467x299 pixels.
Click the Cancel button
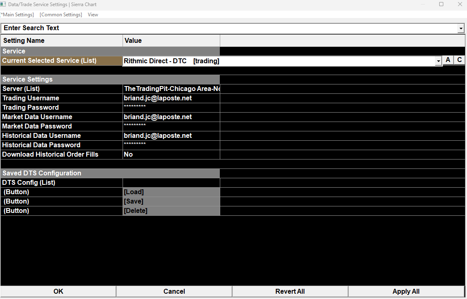[174, 292]
